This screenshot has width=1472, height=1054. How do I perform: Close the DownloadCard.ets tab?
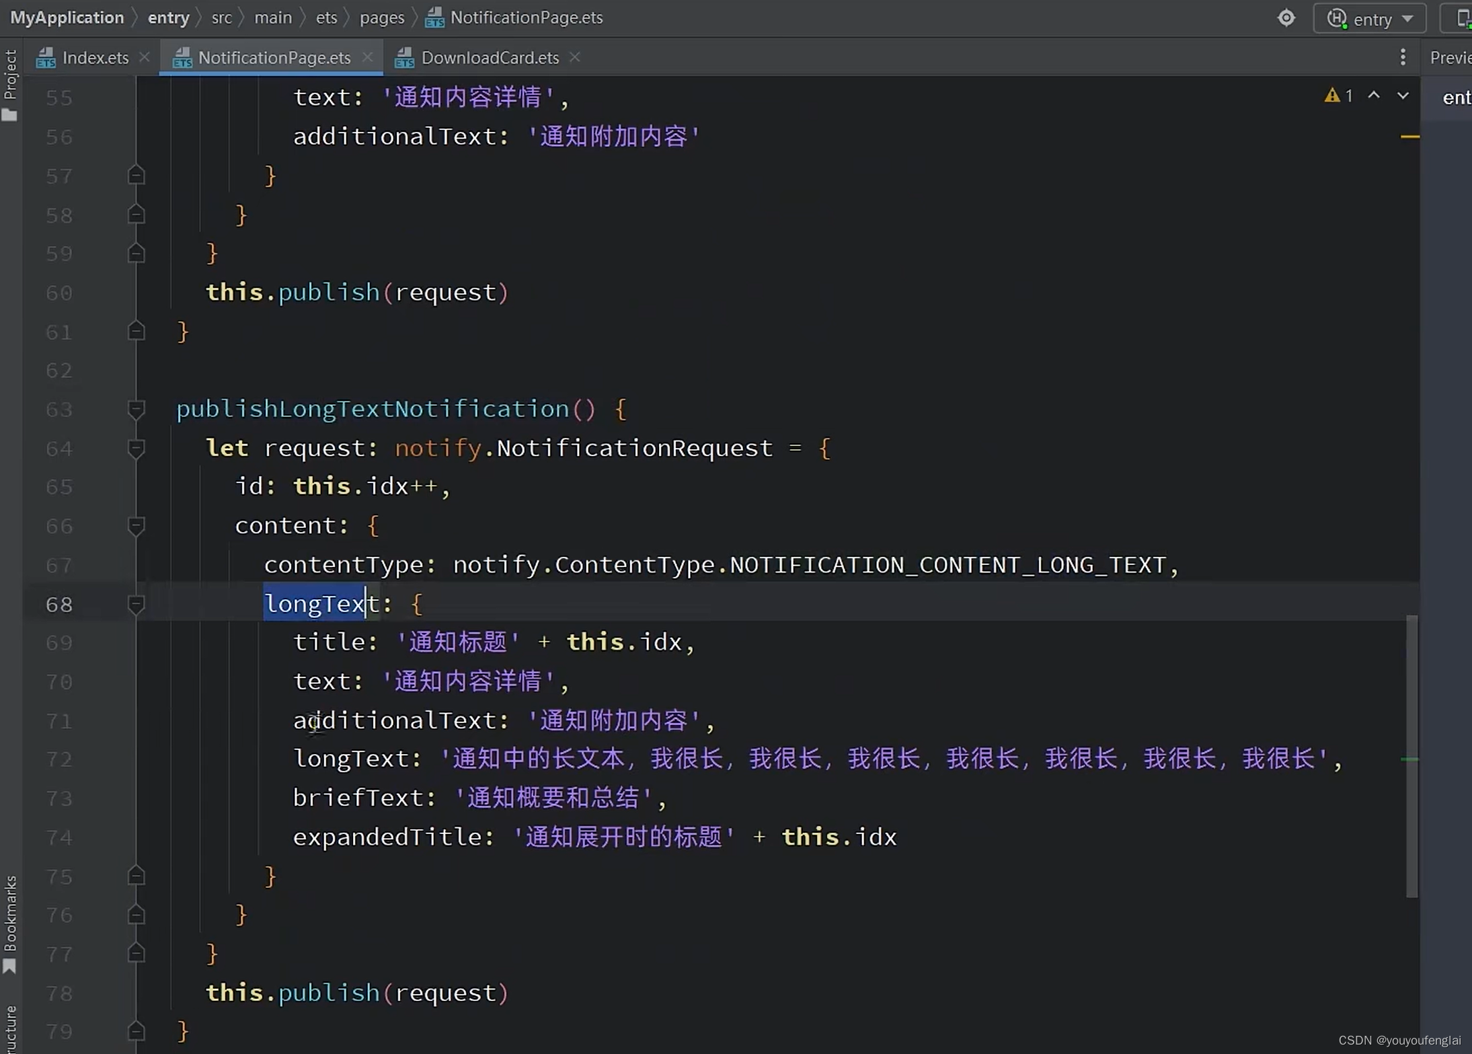click(x=575, y=58)
